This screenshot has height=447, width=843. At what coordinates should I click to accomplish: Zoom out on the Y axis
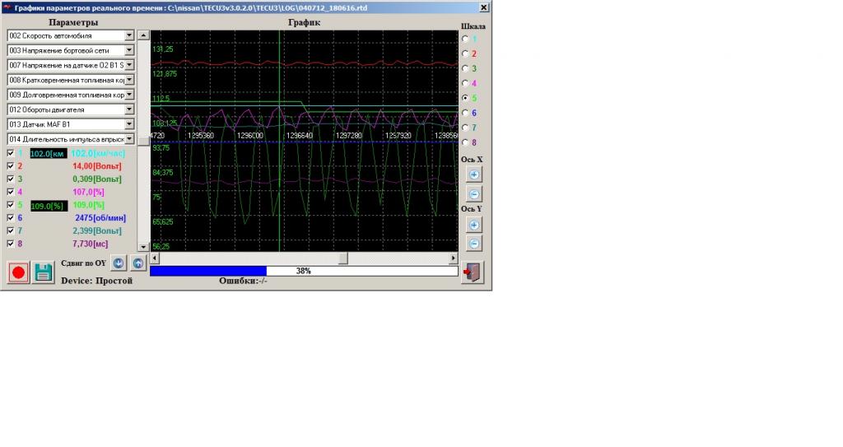[x=473, y=244]
